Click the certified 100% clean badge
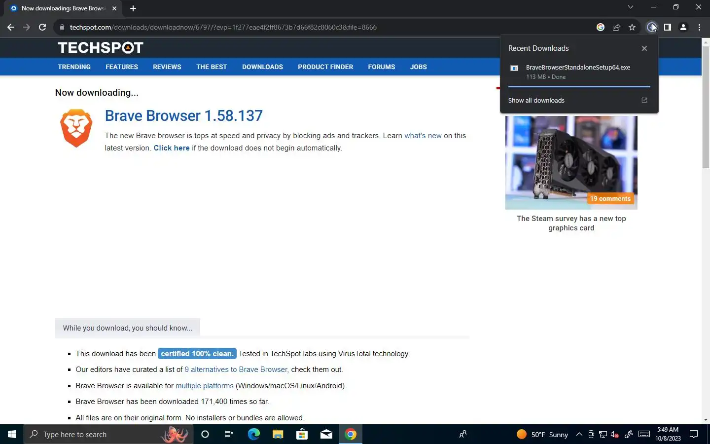This screenshot has height=444, width=710. coord(197,354)
